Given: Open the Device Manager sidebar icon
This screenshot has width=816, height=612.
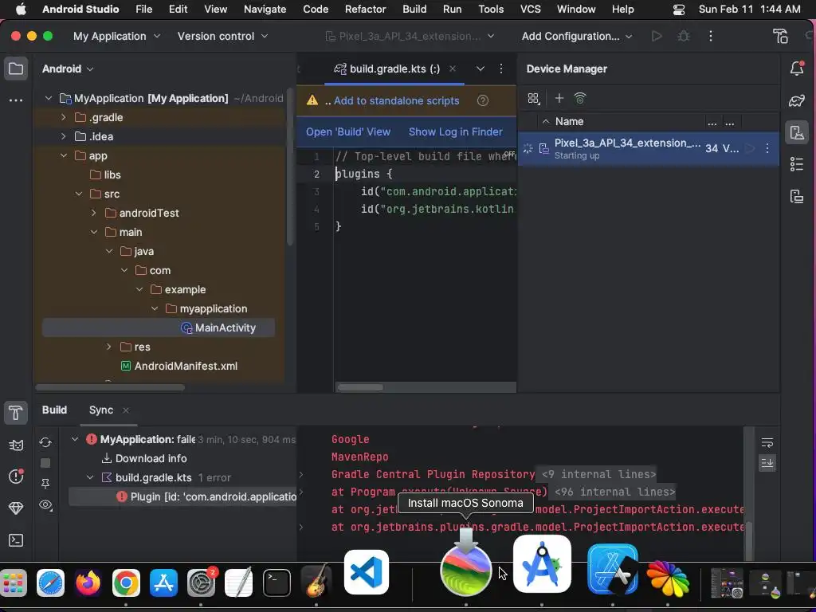Looking at the screenshot, I should (x=797, y=132).
